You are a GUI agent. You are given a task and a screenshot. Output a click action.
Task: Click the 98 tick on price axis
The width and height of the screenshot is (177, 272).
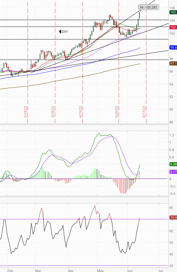[171, 59]
